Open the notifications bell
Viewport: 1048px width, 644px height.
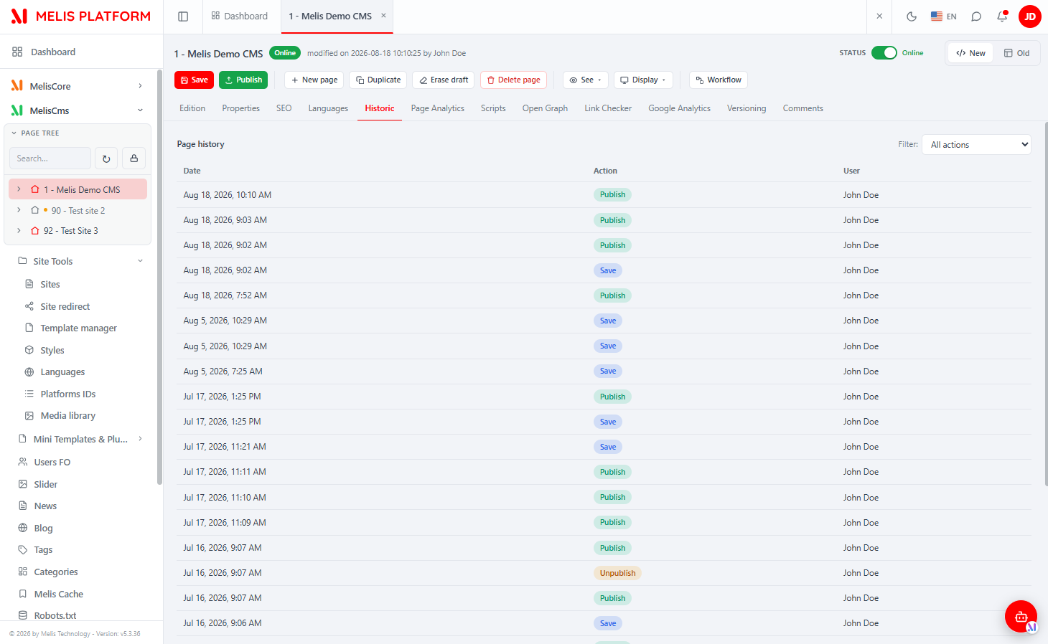click(1002, 16)
